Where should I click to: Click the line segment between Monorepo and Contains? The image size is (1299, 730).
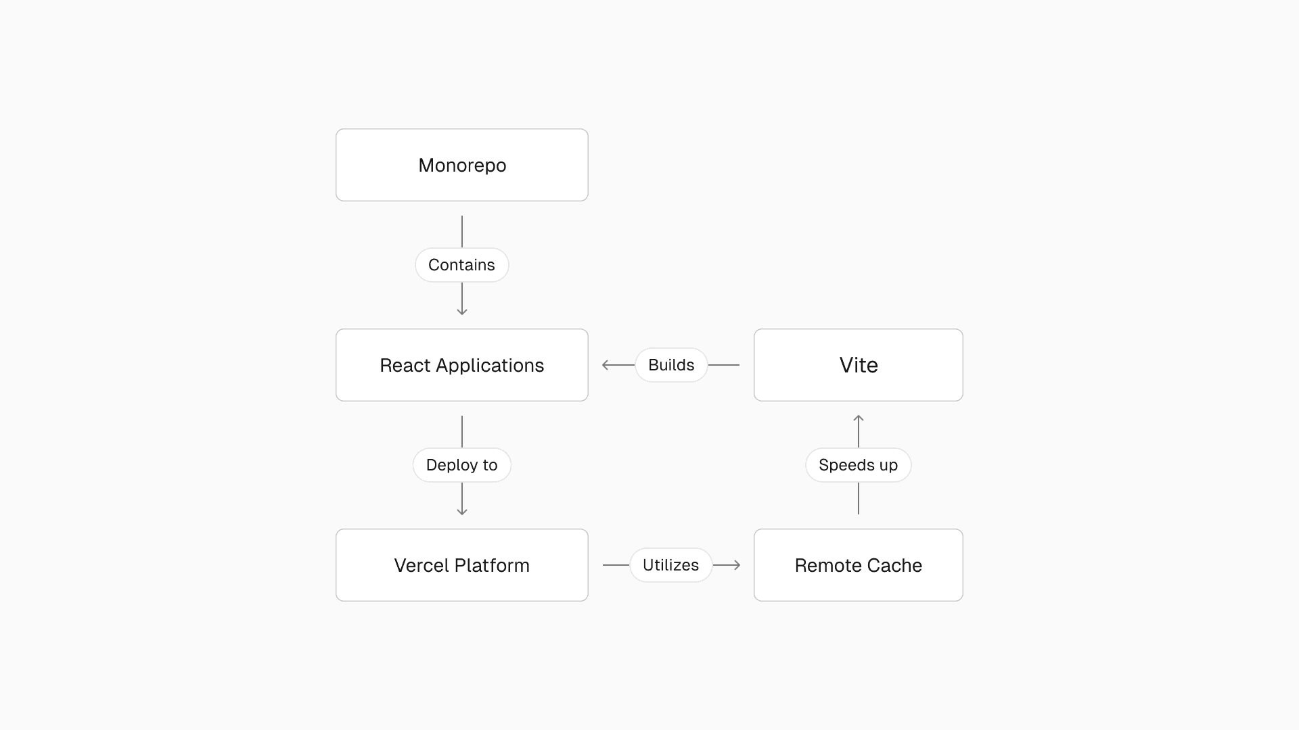coord(462,231)
